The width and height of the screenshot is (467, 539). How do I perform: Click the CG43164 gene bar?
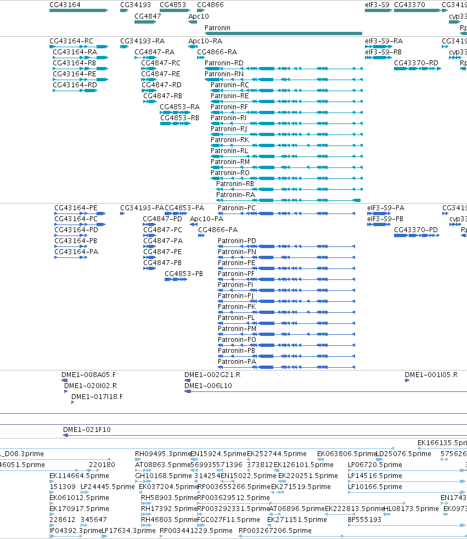tap(78, 10)
